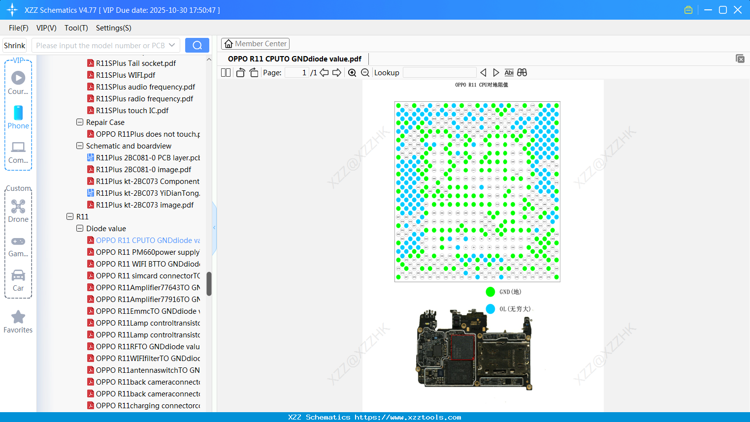Select the OPPO R11 CPUTO GNDdiode value.pdf tab
This screenshot has width=750, height=422.
pos(294,59)
